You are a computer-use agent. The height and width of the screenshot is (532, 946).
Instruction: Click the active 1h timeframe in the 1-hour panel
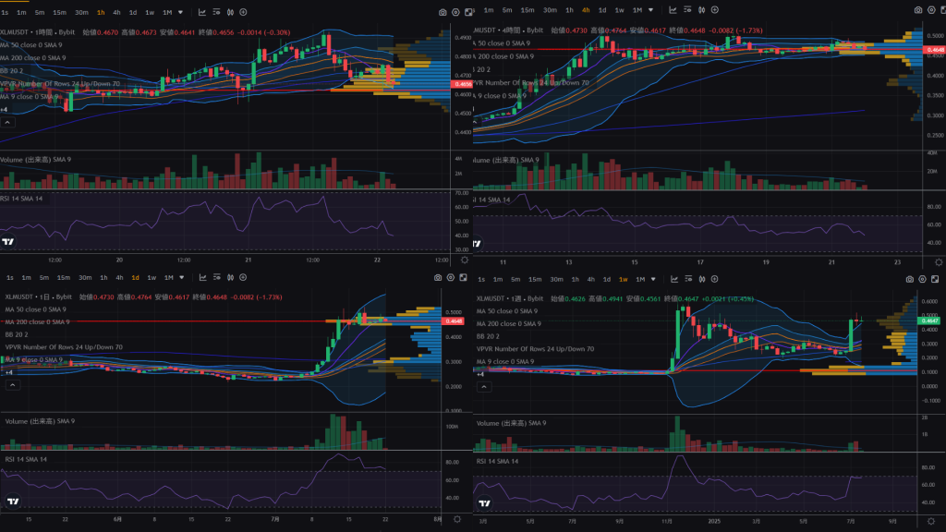point(101,12)
